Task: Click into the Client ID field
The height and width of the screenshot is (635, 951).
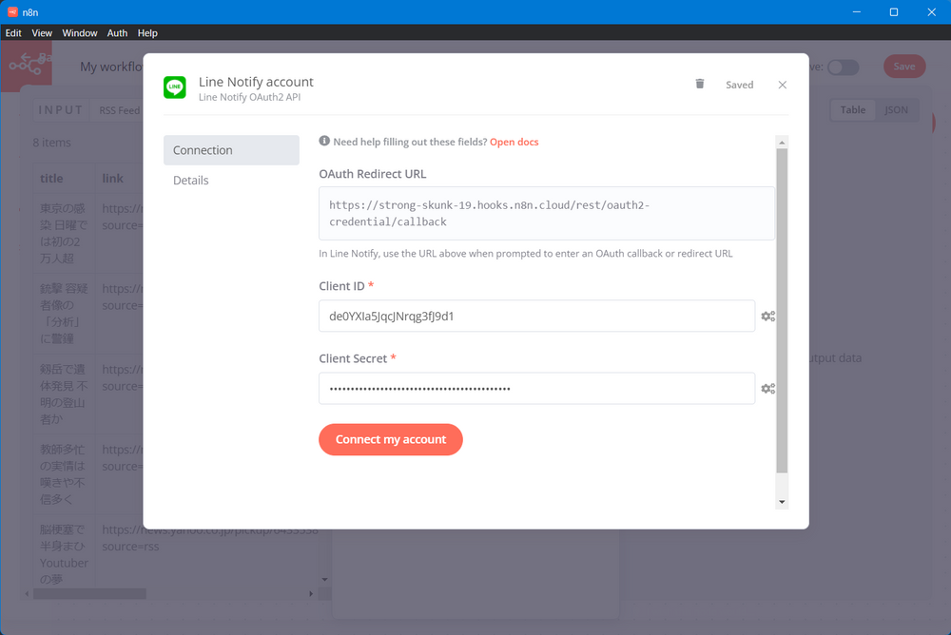Action: (536, 317)
